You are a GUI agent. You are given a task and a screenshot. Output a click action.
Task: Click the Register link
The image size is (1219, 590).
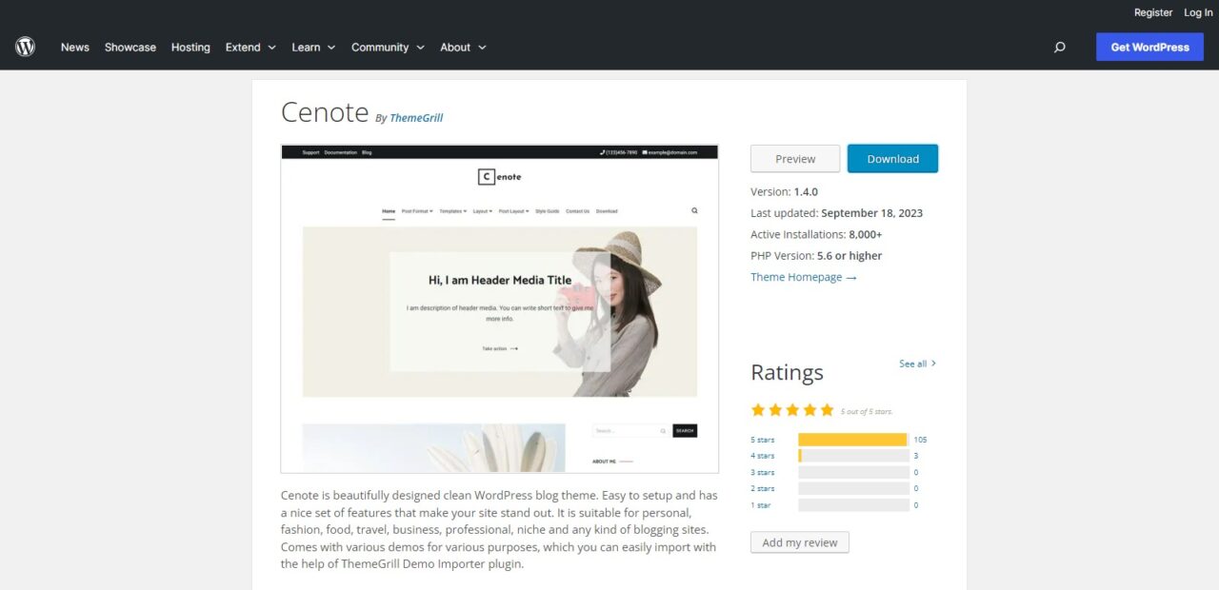[x=1153, y=12]
